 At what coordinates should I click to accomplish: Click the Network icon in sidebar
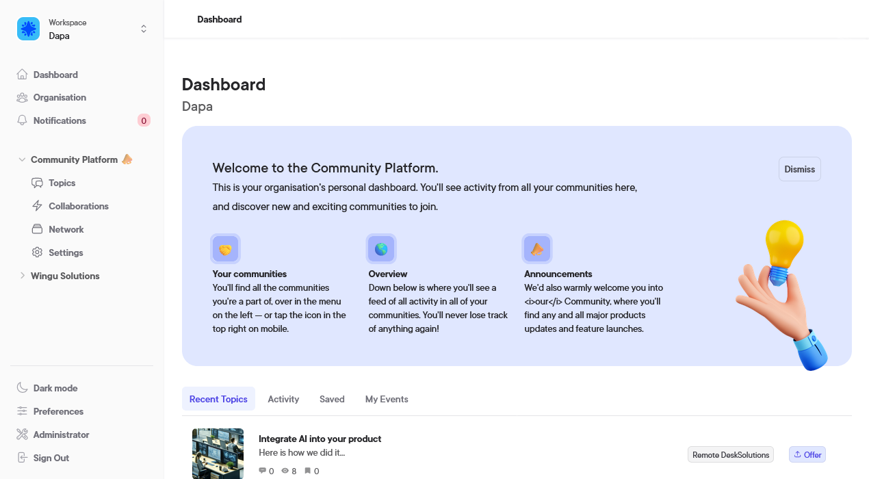[x=38, y=229]
